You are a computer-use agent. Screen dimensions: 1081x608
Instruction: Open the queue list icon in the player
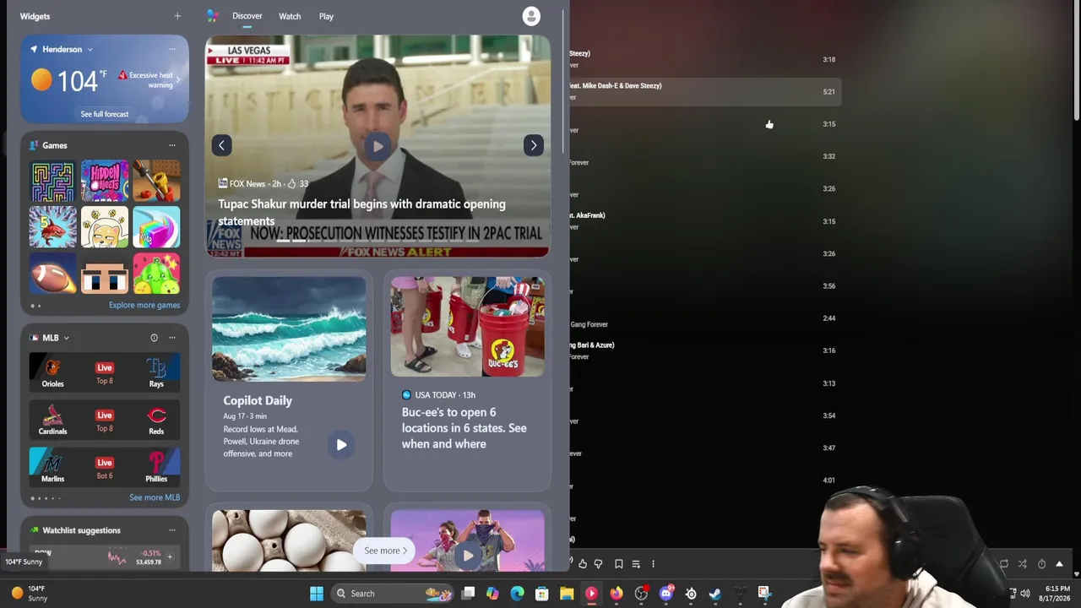click(x=636, y=564)
